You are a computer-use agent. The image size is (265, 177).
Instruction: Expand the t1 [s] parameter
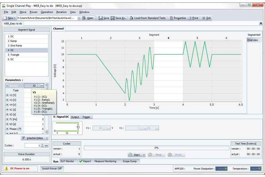pos(7,110)
